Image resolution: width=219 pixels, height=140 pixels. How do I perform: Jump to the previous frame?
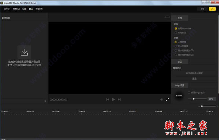pyautogui.click(x=107, y=99)
